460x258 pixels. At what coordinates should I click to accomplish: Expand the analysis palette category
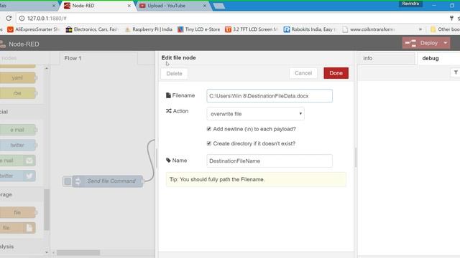point(22,247)
